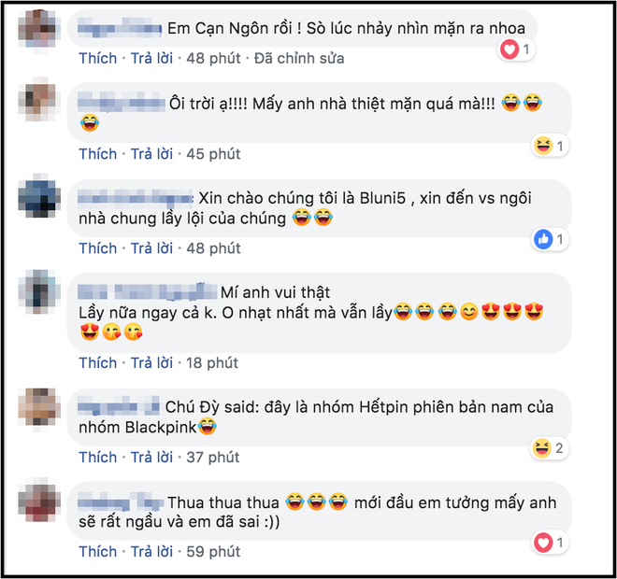Screen dimensions: 617x579
Task: Like the Bluni5 greeting comment
Action: click(98, 248)
